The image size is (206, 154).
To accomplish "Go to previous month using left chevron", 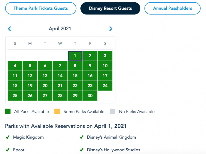I will [9, 29].
